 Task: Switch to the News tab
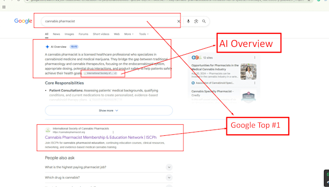click(x=57, y=34)
